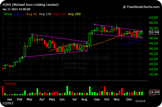Click the 64.00 price axis label
This screenshot has height=107, width=162.
point(153,18)
